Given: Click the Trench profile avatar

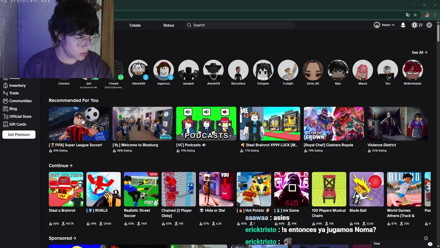Looking at the screenshot, I should (x=377, y=25).
